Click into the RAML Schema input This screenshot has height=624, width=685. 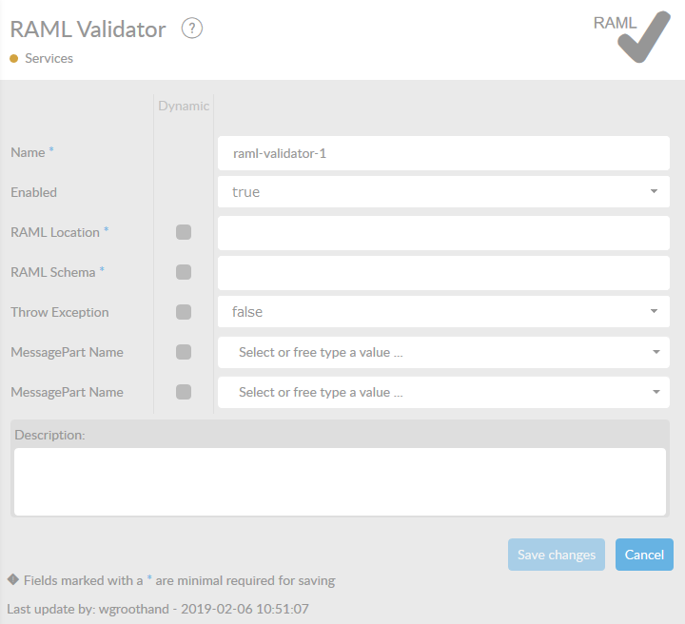[x=443, y=272]
